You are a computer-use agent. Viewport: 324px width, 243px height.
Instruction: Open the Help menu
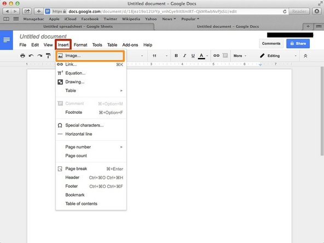coord(148,45)
